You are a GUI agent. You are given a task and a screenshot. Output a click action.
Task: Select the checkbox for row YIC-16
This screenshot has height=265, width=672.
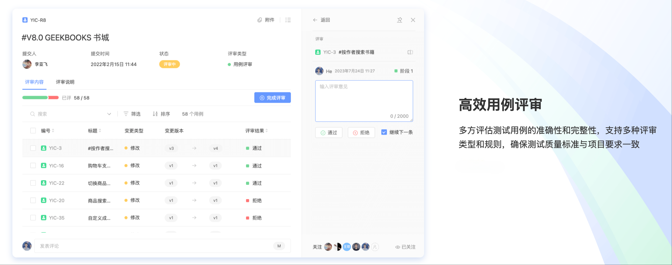pyautogui.click(x=33, y=165)
